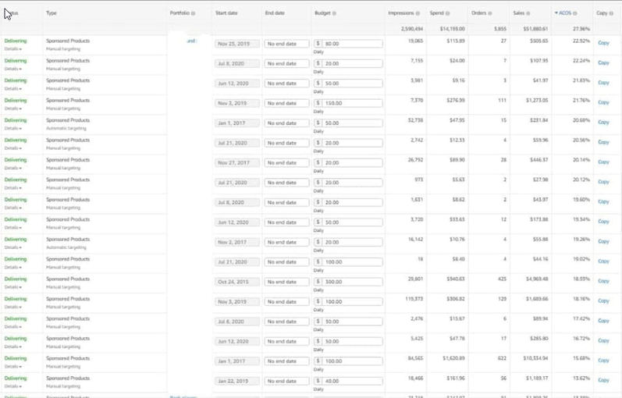Screen dimensions: 622x398
Task: Show Details for the 19.60% ACOS campaign
Action: 13,208
